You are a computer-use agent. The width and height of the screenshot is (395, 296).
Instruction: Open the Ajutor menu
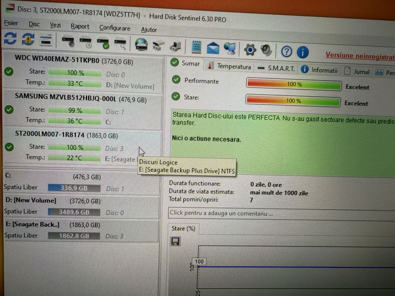coord(149,30)
